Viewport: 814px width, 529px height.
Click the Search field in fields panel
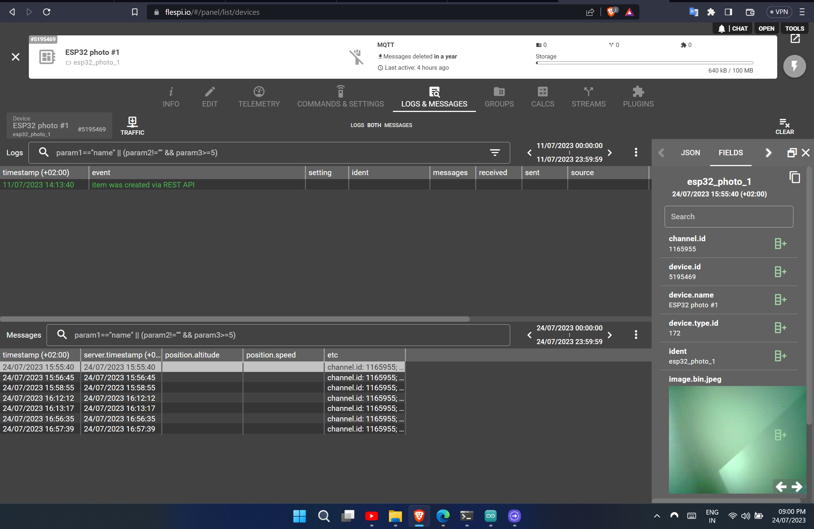[x=728, y=217]
